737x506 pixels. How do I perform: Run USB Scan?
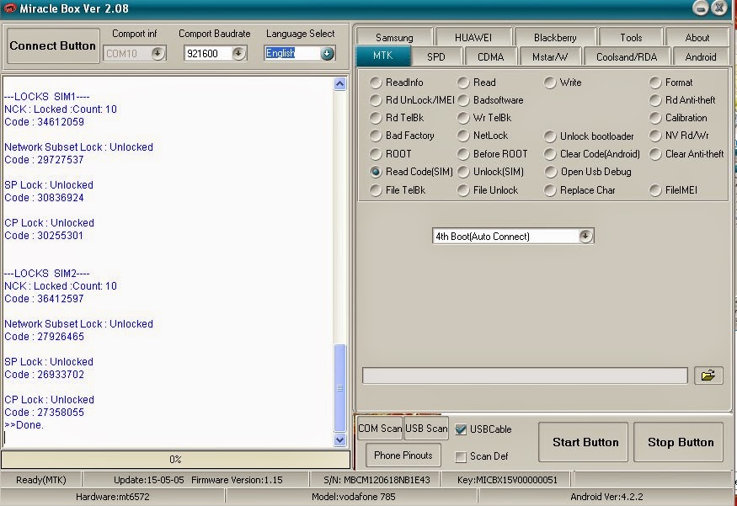pos(426,429)
